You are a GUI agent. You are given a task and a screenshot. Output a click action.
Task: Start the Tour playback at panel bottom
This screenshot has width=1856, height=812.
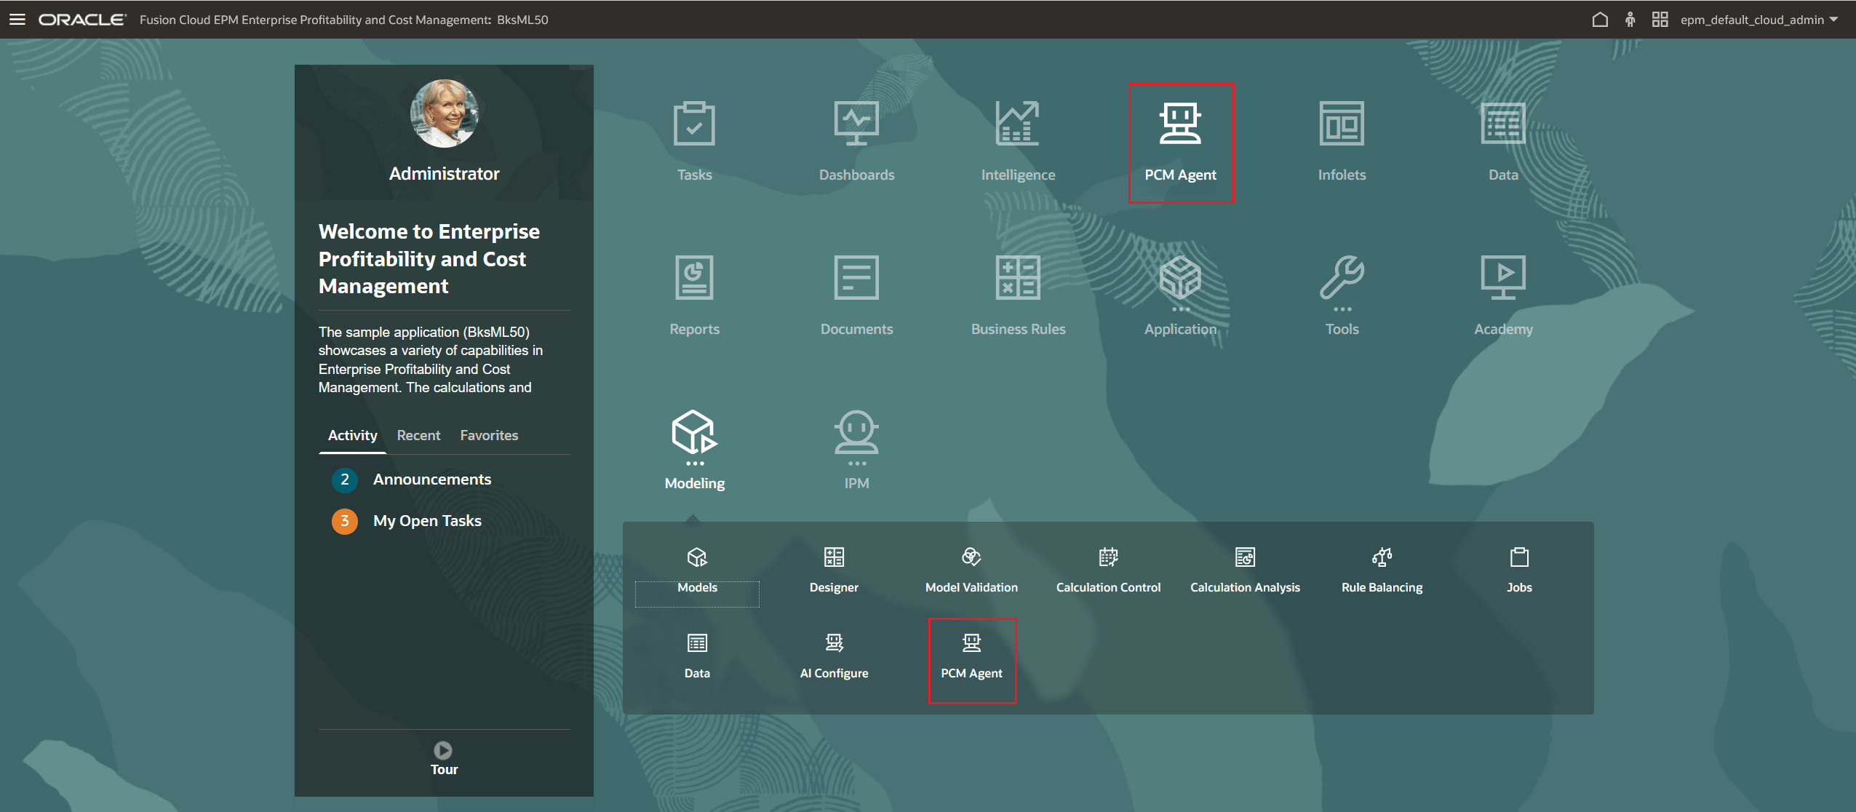click(x=443, y=757)
